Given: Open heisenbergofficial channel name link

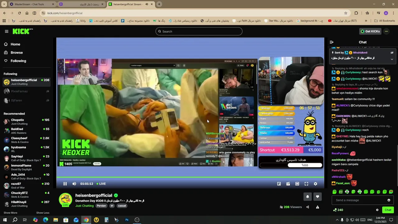Looking at the screenshot, I should point(94,195).
